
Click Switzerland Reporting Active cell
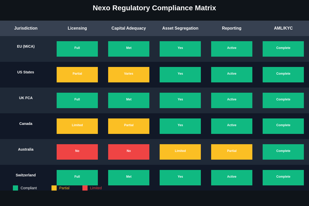[x=232, y=178]
